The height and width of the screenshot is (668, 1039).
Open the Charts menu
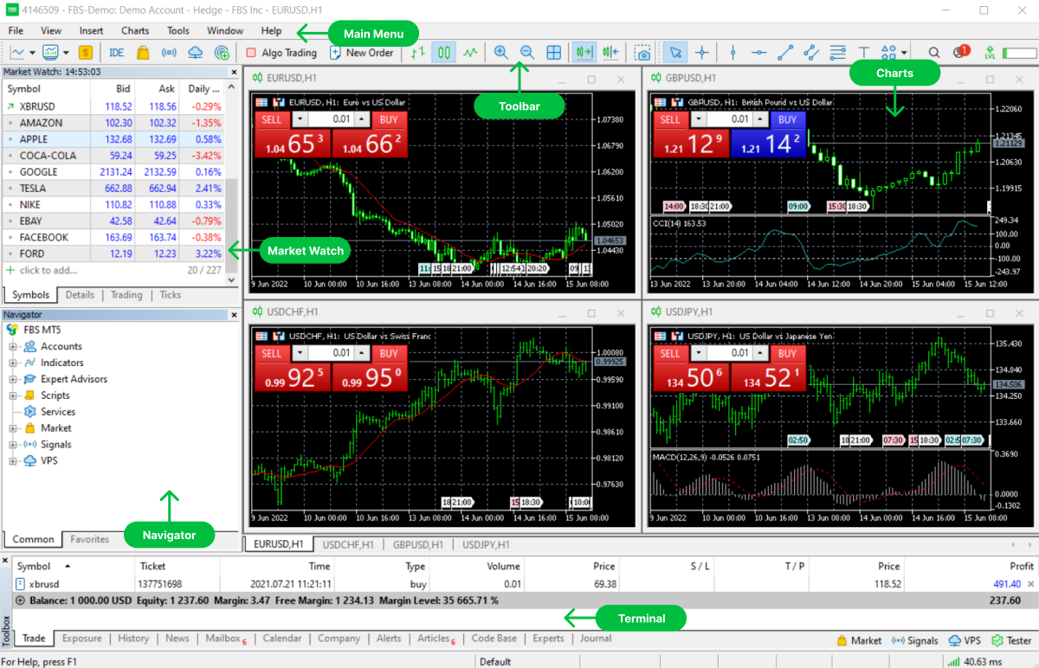tap(135, 30)
